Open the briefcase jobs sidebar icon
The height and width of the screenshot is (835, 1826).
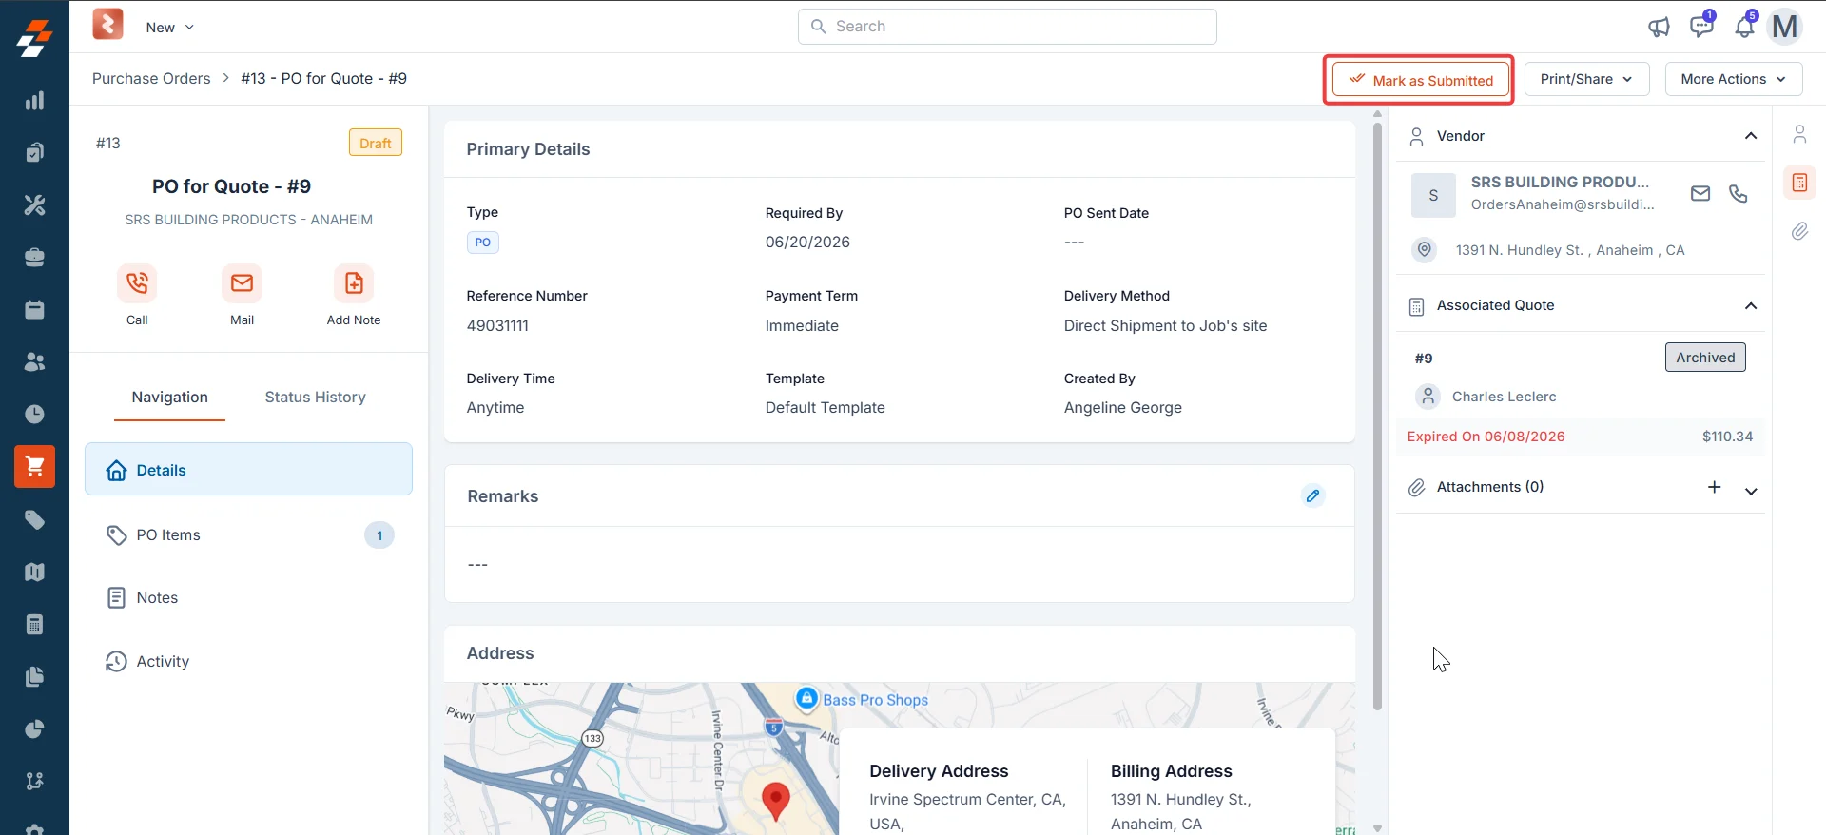(x=34, y=258)
